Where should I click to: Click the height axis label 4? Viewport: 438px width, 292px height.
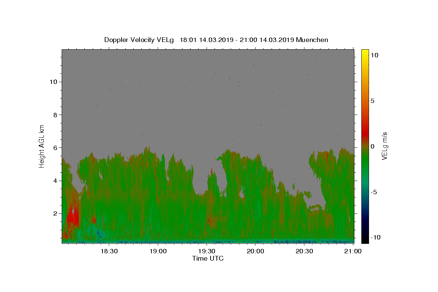56,181
